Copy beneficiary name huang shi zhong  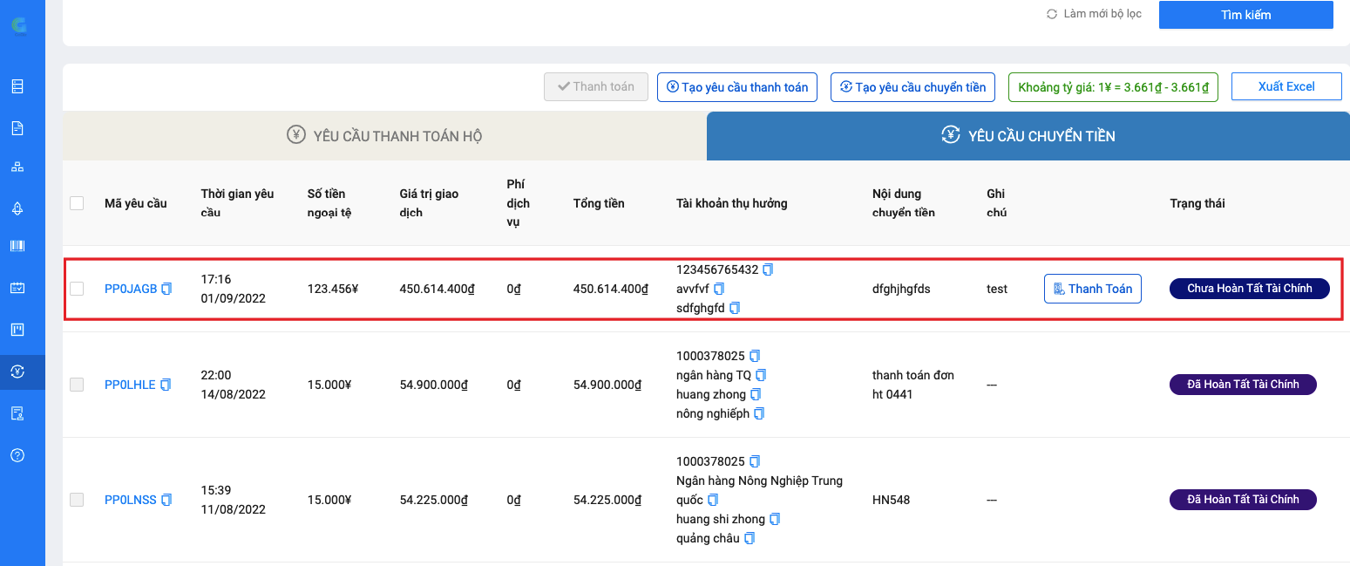[775, 519]
